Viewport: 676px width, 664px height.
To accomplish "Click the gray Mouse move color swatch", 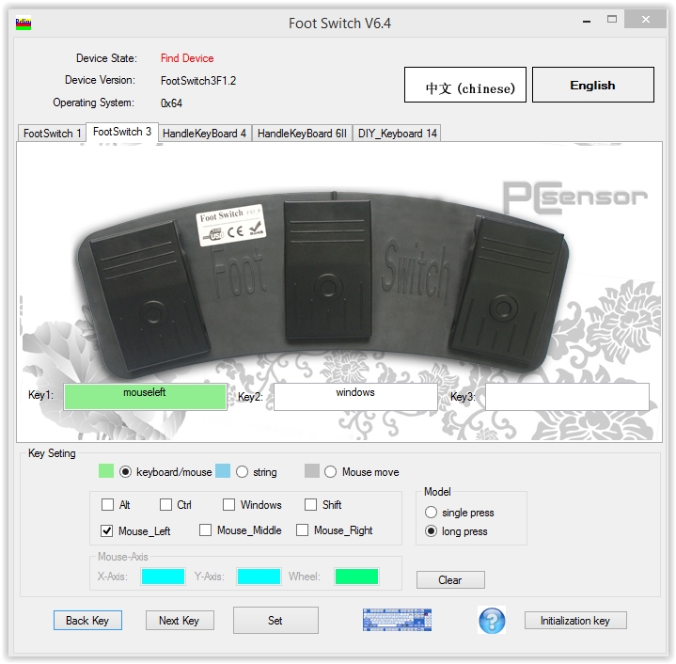I will click(x=312, y=471).
